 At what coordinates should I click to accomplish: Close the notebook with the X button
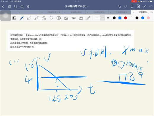click(x=145, y=7)
